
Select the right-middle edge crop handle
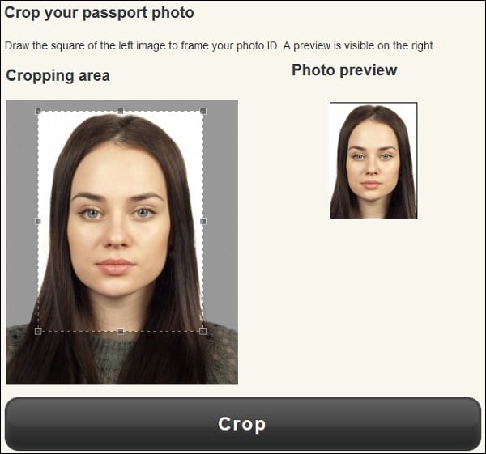(x=203, y=221)
